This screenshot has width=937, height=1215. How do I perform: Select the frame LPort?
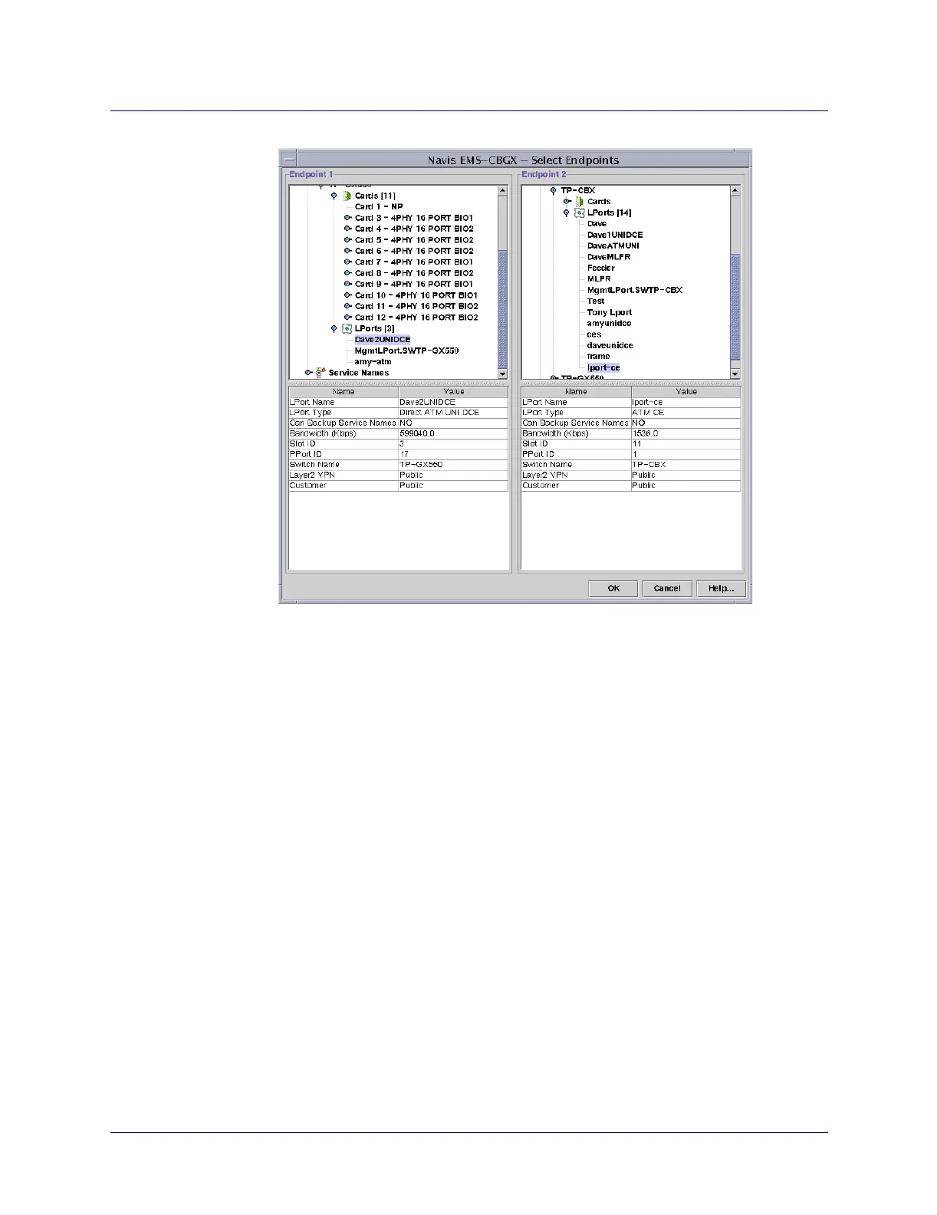pyautogui.click(x=599, y=356)
